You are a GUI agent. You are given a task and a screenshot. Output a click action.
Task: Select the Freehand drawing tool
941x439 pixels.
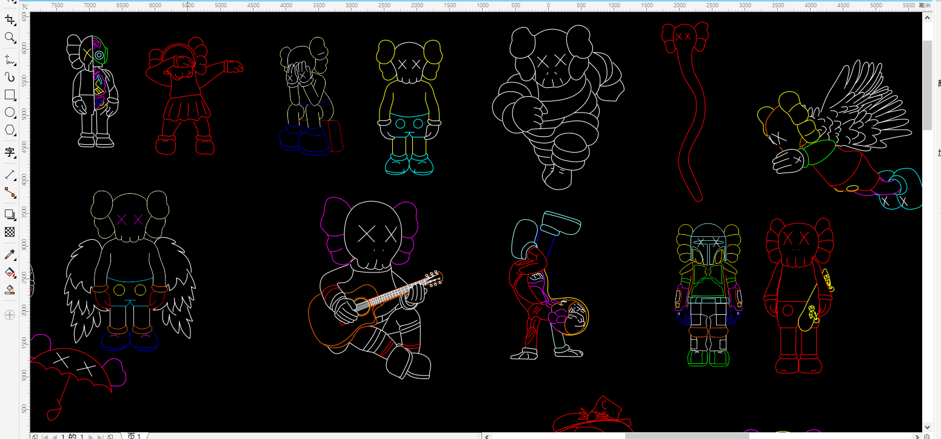10,59
